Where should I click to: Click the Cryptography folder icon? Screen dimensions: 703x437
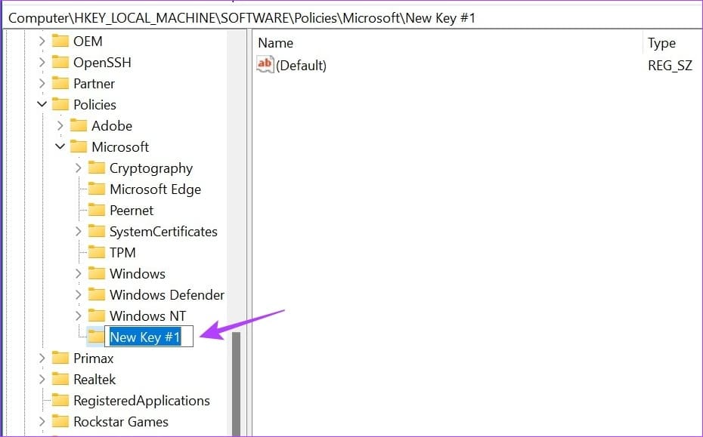[97, 168]
